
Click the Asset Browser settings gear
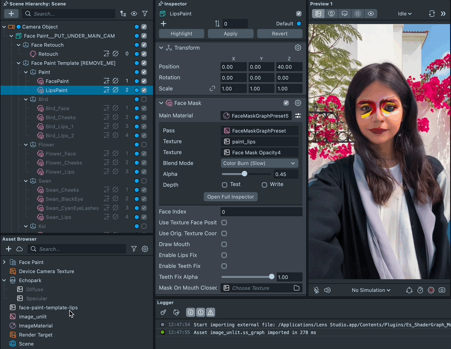tap(145, 249)
